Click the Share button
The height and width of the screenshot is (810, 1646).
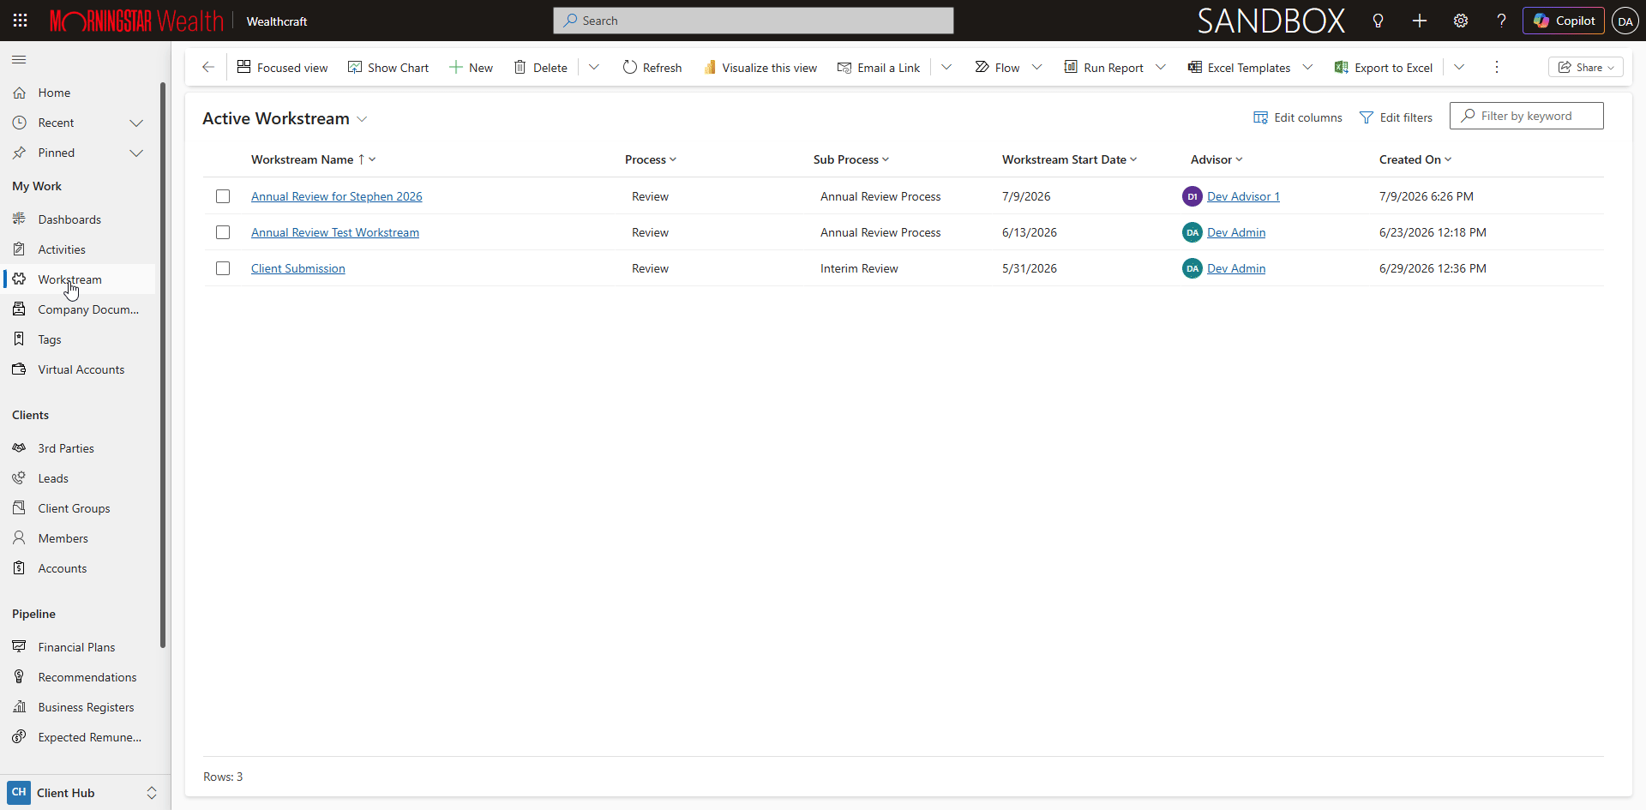pyautogui.click(x=1586, y=67)
